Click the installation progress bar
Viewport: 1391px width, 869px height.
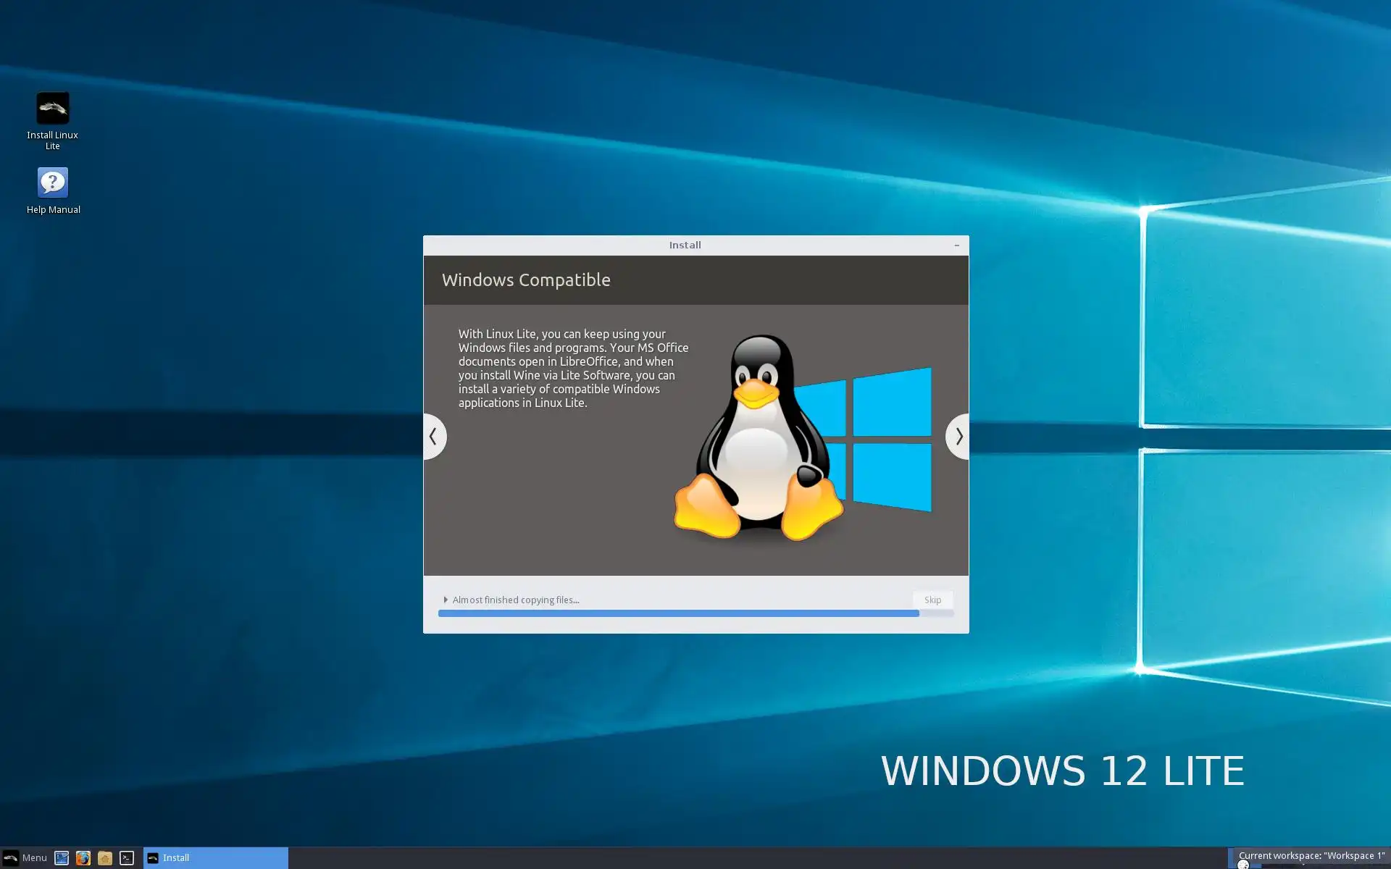(678, 613)
